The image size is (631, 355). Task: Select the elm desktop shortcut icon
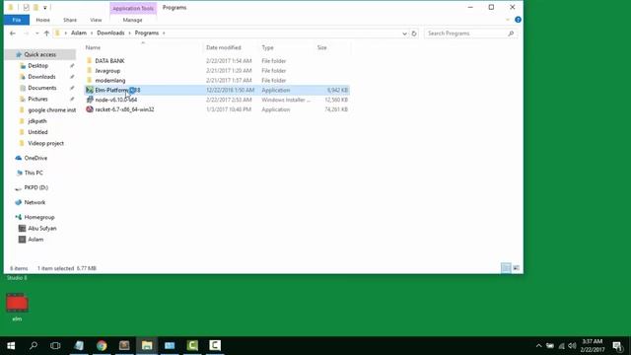click(x=17, y=307)
